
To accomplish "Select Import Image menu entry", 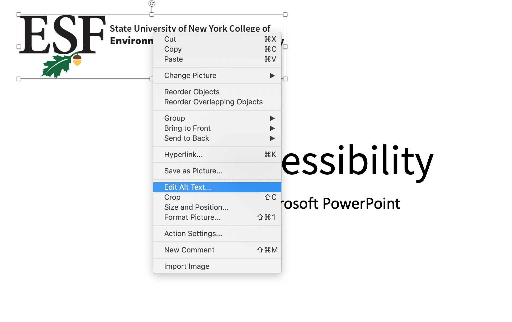I will click(217, 266).
